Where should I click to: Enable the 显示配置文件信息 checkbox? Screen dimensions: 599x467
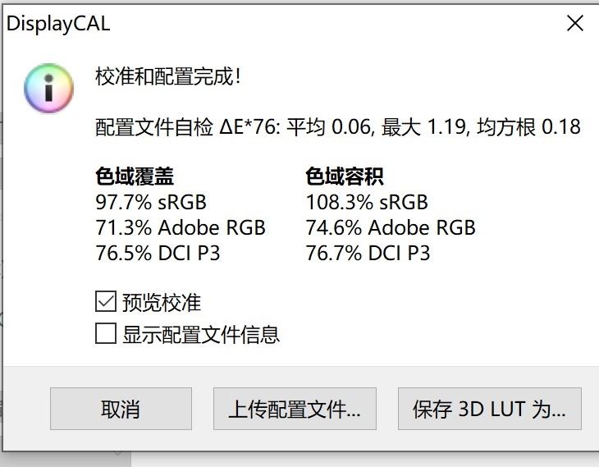click(106, 333)
